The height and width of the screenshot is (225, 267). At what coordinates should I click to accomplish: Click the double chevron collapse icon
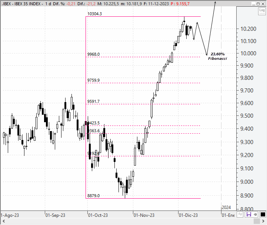click(x=240, y=214)
